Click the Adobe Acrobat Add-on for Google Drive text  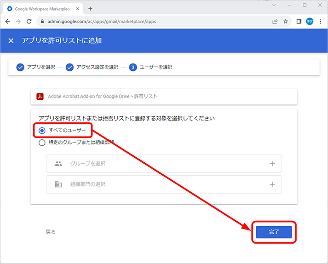pos(89,97)
